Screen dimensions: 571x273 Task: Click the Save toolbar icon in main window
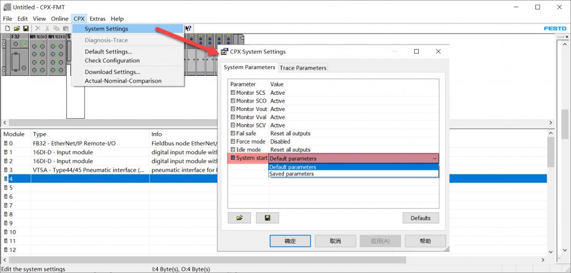pyautogui.click(x=26, y=28)
